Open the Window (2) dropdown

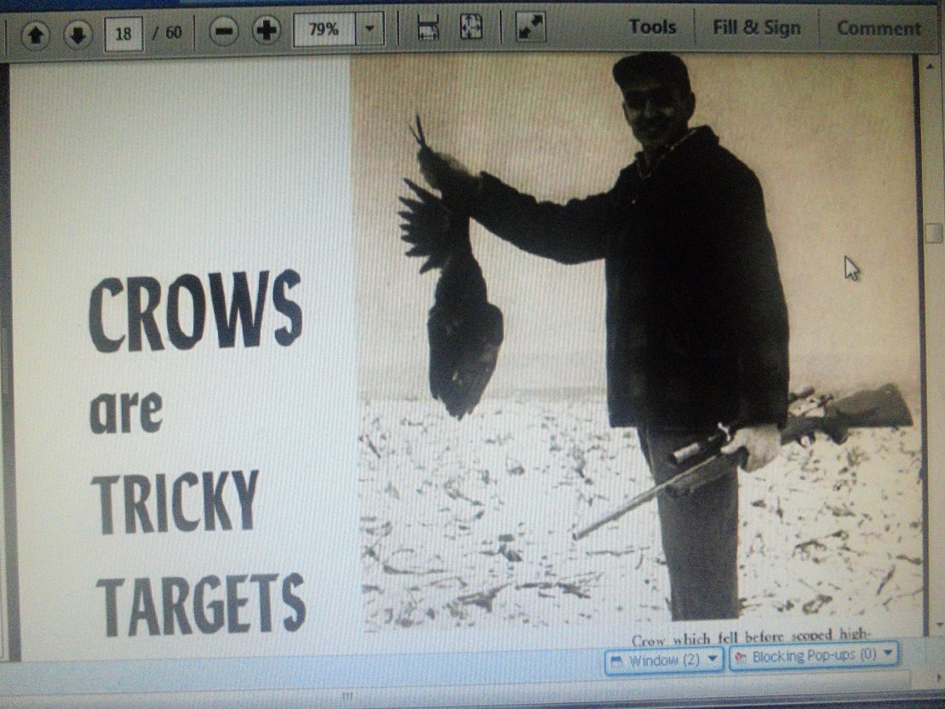[663, 660]
